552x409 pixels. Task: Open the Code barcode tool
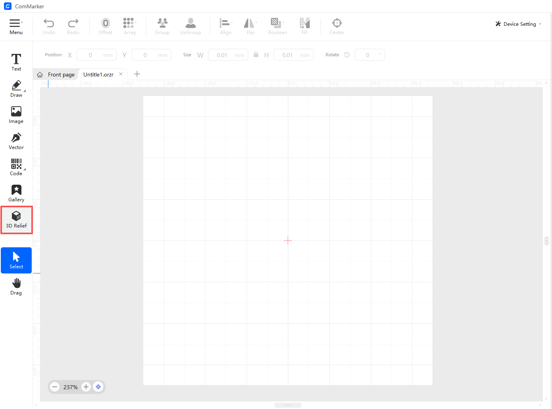tap(16, 167)
